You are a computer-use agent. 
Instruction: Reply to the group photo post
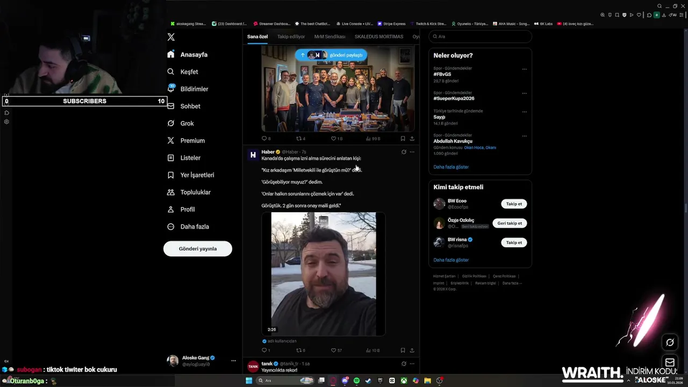(266, 139)
